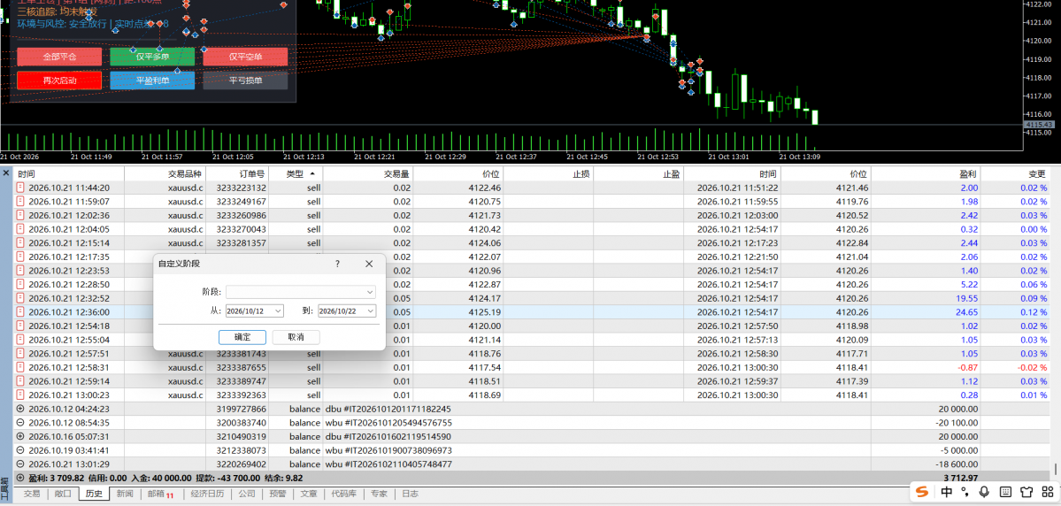Click the 平盈利单 blue button
1061x506 pixels.
click(152, 80)
